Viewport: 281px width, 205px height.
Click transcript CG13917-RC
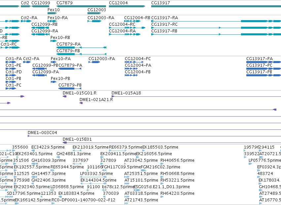point(164,24)
